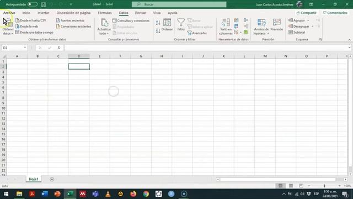Screen dimensions: 353x199
Task: Click Desde la web
Action: point(27,27)
